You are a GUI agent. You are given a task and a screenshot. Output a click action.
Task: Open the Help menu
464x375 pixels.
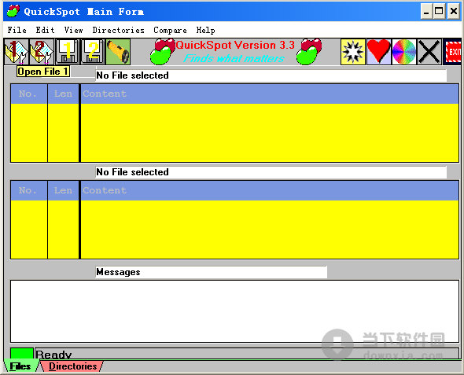click(x=206, y=30)
